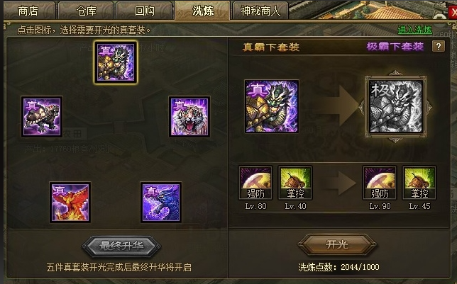This screenshot has height=284, width=457.
Task: Open the 神秘商人 tab
Action: 260,11
